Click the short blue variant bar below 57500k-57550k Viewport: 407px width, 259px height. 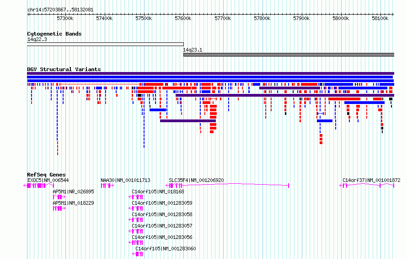click(158, 110)
